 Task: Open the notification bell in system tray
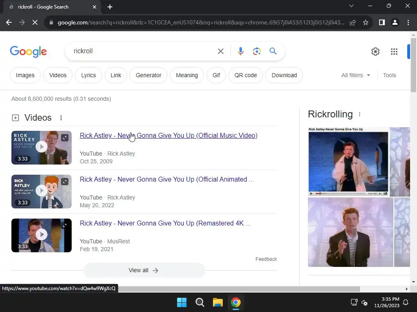click(x=406, y=302)
